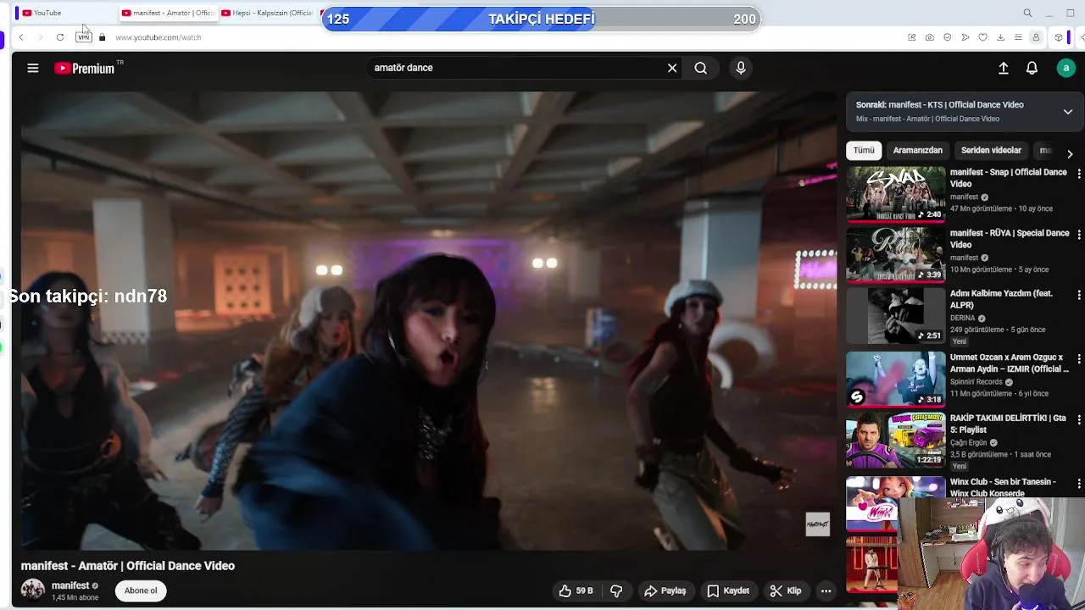Create a clip with Klip button

click(x=786, y=591)
